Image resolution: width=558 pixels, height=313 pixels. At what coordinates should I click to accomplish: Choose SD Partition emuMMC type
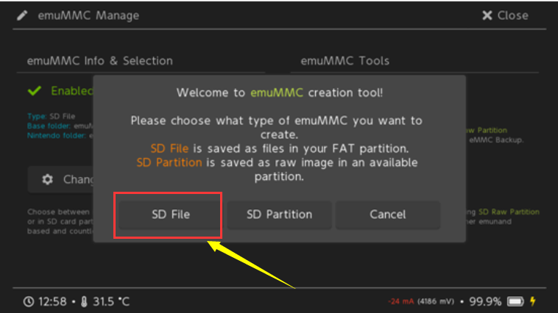pyautogui.click(x=279, y=215)
